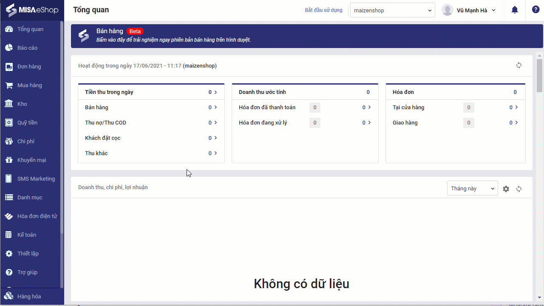Click Hóa đơn đã thanh toán count badge

coord(315,108)
